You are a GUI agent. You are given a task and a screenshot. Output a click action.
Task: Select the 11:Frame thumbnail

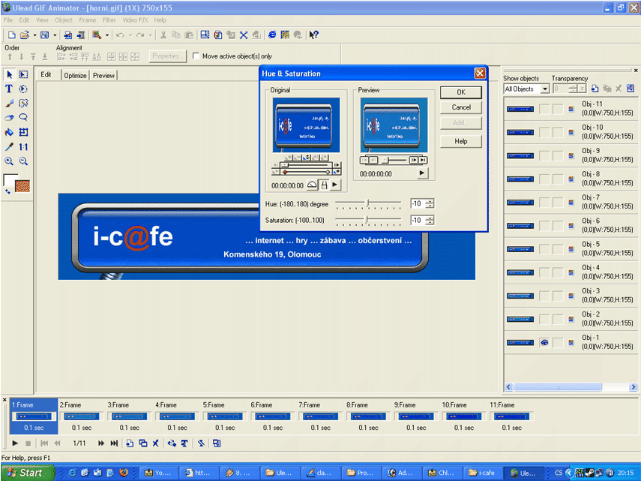[511, 416]
